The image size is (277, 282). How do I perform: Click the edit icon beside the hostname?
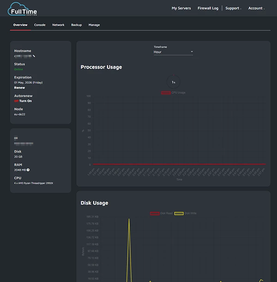coord(34,56)
